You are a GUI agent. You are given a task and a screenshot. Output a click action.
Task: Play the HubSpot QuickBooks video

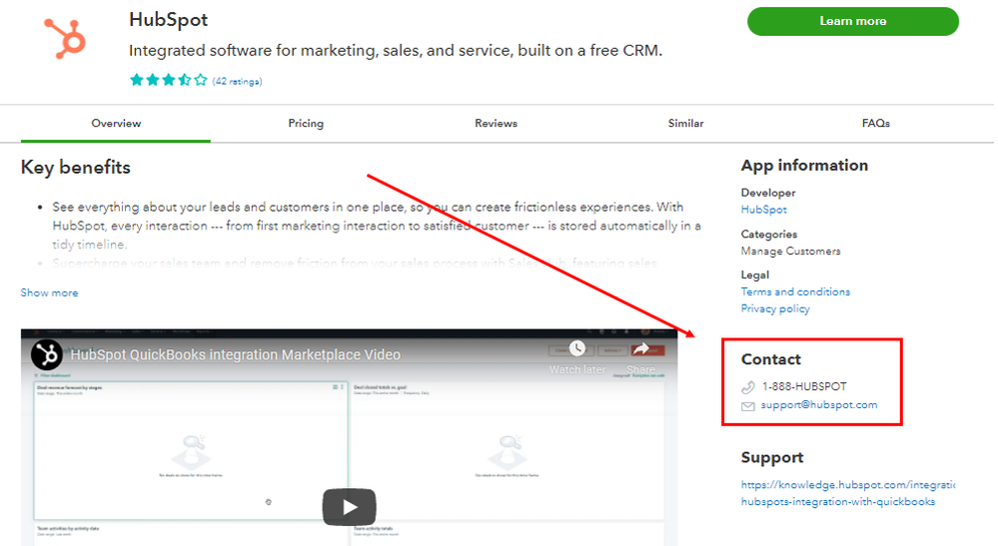[x=349, y=507]
